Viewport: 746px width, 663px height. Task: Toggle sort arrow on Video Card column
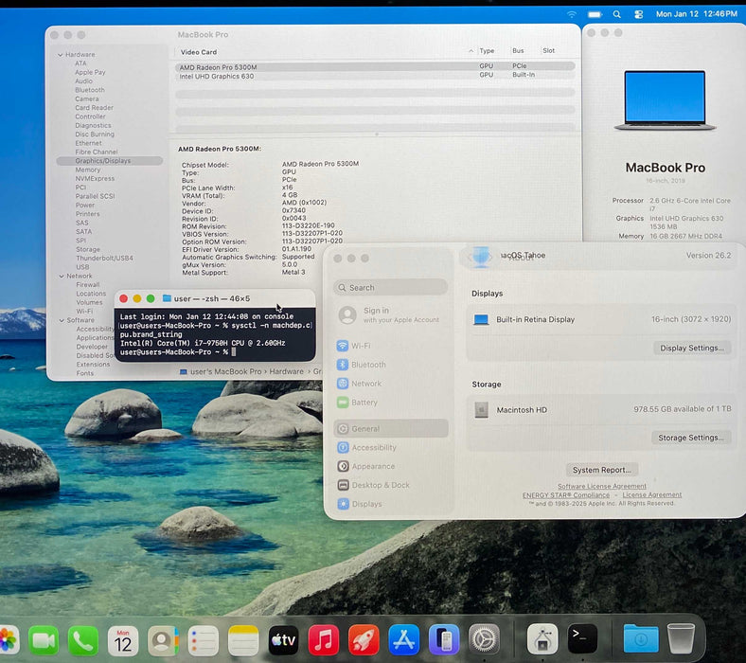tap(471, 51)
